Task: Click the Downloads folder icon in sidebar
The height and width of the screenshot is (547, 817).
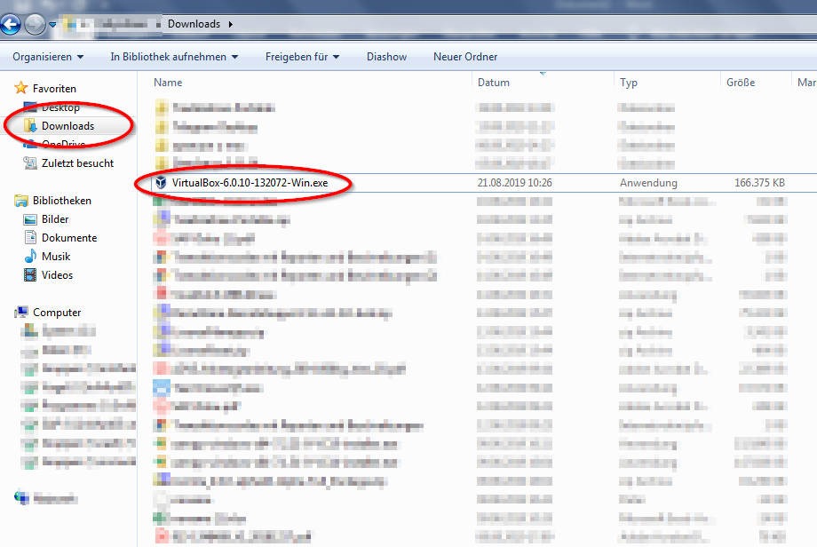Action: (30, 126)
